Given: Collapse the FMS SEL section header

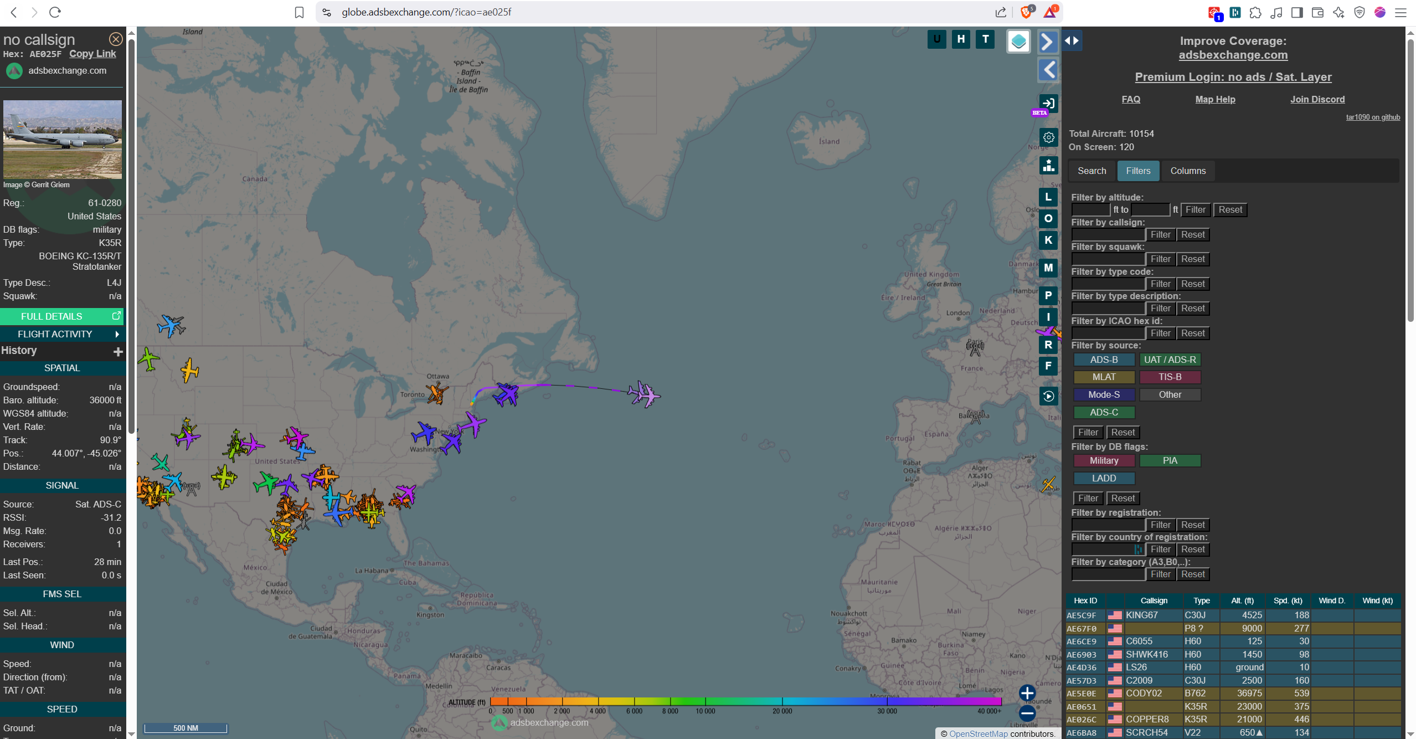Looking at the screenshot, I should (62, 594).
